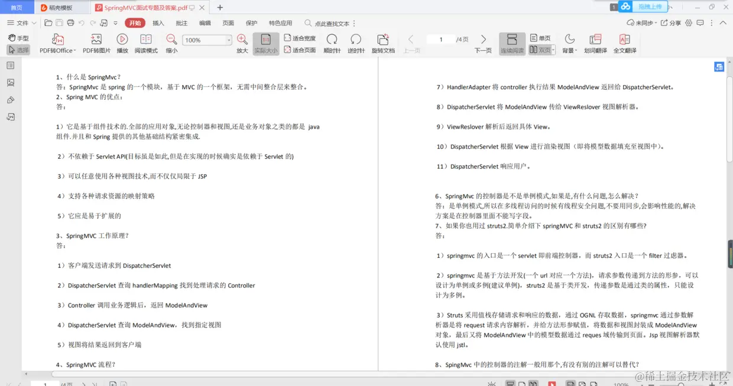Open the 保护 ribbon tab
The width and height of the screenshot is (733, 386).
tap(251, 23)
